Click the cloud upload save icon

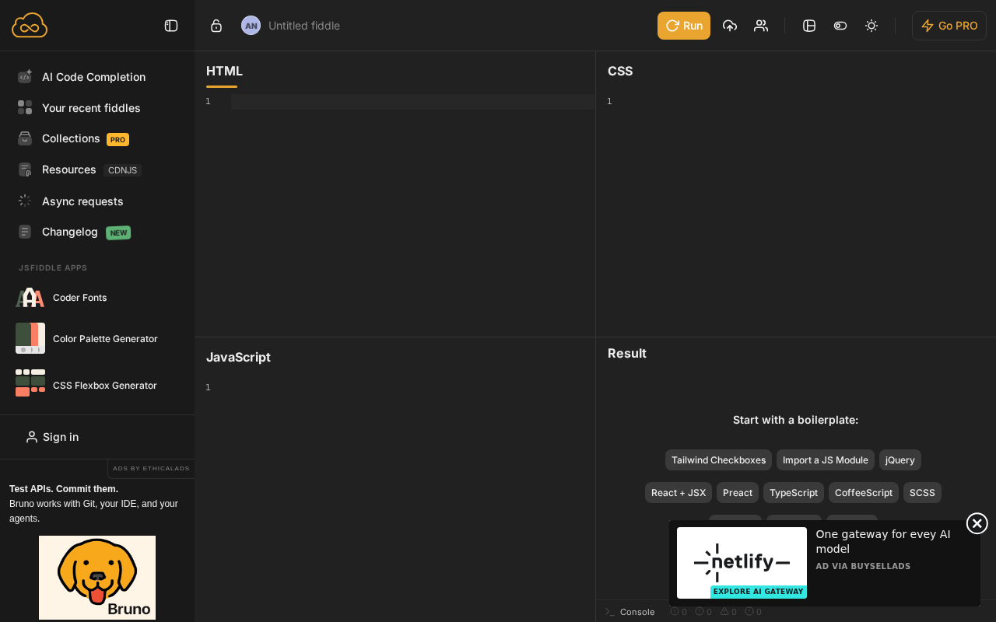point(730,26)
